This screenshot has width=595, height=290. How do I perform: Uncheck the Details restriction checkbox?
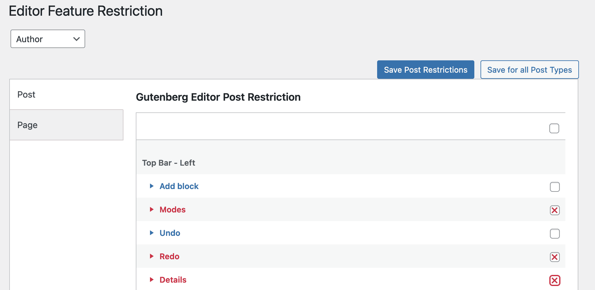[555, 280]
